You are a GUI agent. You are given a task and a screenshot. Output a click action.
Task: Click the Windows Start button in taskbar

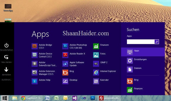pyautogui.click(x=5, y=98)
